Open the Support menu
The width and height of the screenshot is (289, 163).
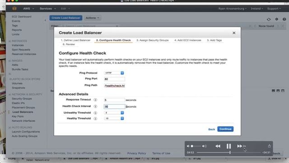tap(274, 9)
